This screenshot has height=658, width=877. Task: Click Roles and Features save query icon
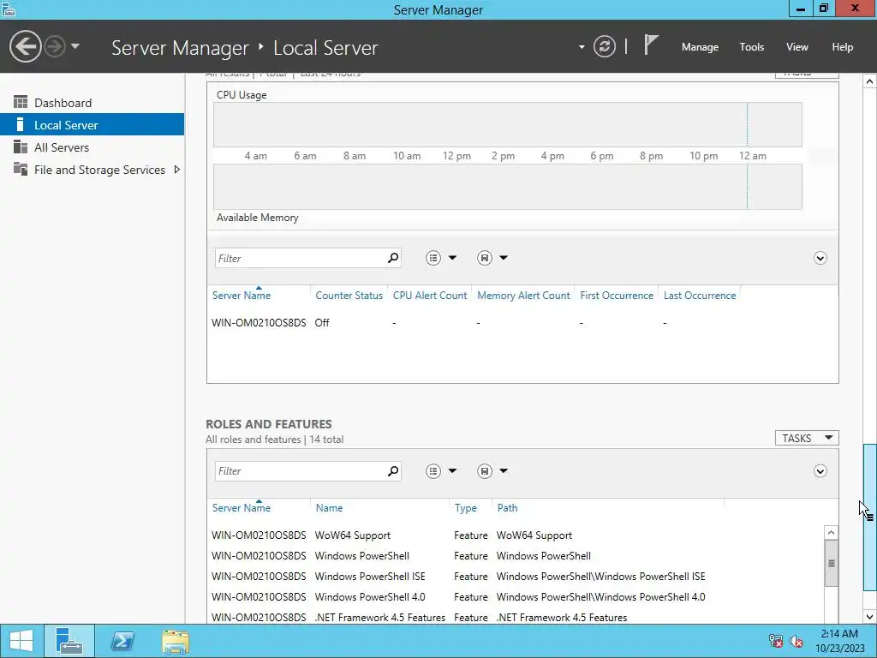click(x=485, y=471)
